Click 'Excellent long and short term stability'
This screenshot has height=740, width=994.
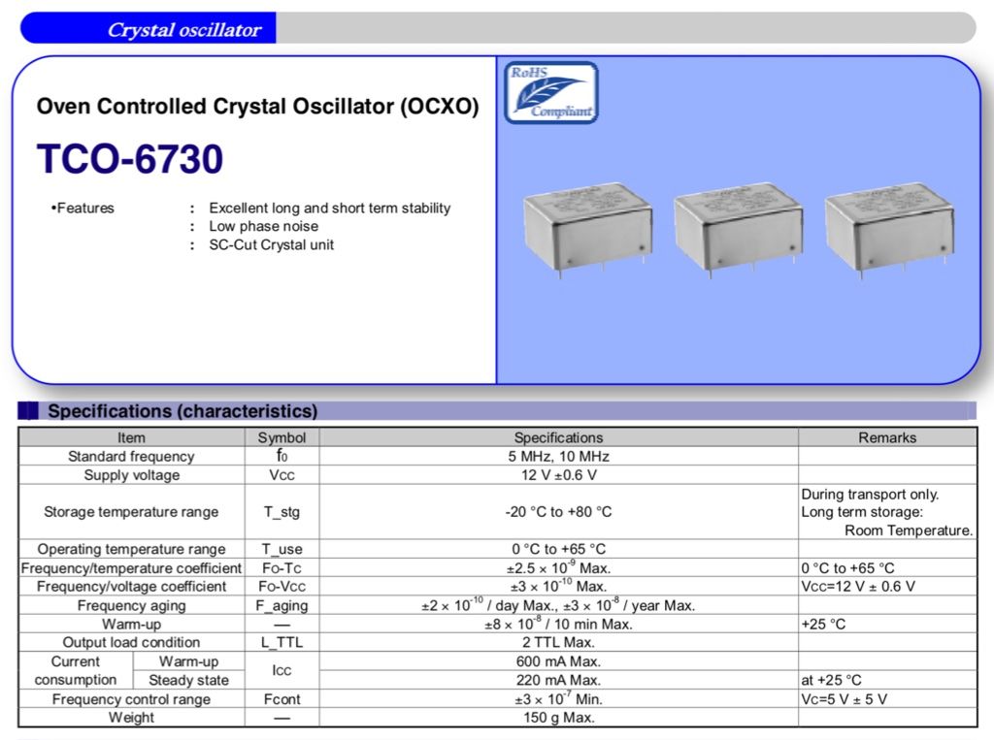pos(330,208)
